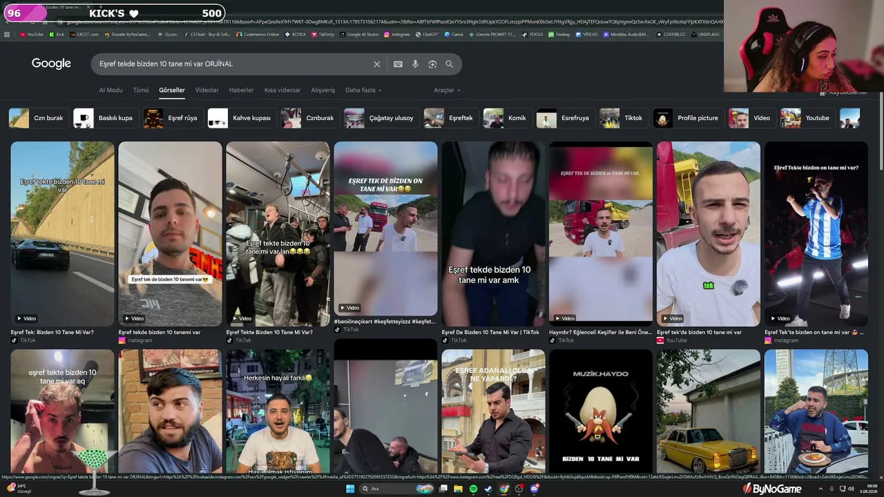Screen dimensions: 884x497
Task: Click the Google logo
Action: click(x=51, y=64)
